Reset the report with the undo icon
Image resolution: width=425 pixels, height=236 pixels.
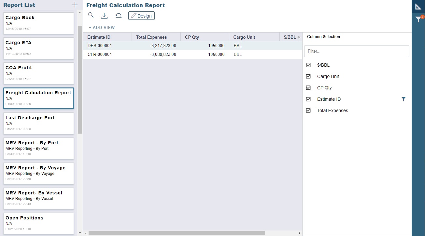click(118, 15)
